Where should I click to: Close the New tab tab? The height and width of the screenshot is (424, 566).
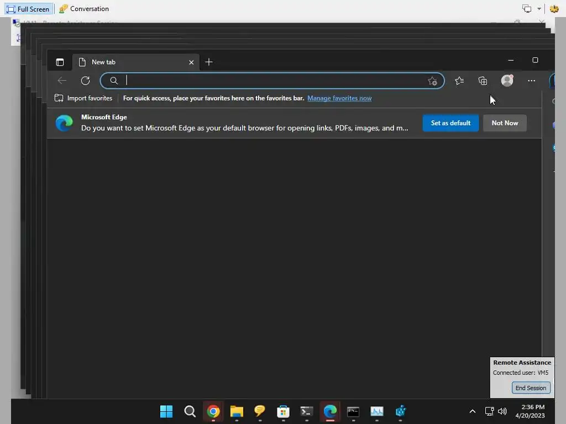click(x=191, y=62)
